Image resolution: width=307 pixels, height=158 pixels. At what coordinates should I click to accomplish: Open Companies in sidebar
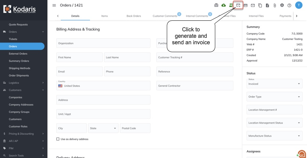pos(15,97)
